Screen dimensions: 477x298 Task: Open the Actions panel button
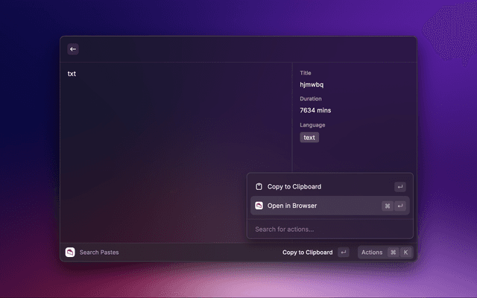click(x=372, y=253)
